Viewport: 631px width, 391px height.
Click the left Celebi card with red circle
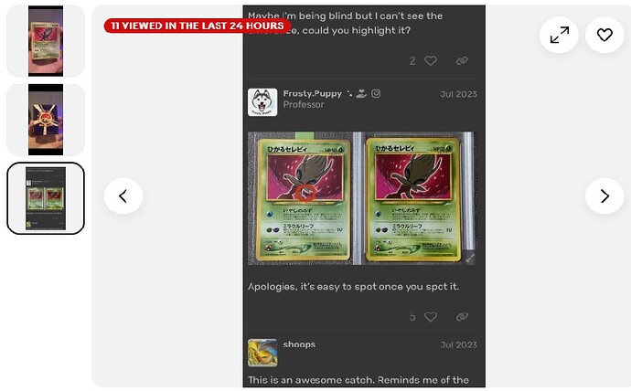coord(304,200)
